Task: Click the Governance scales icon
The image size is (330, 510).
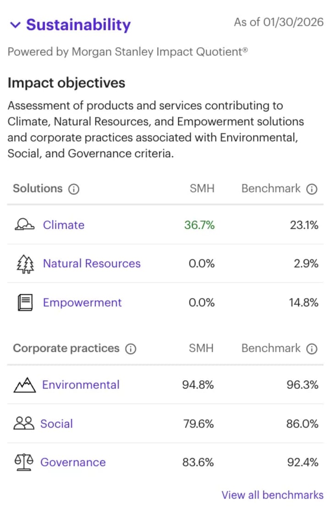Action: [x=24, y=462]
